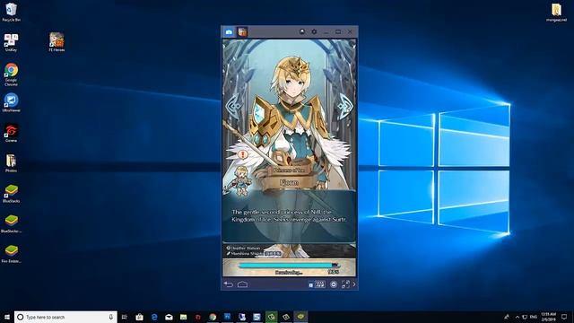
Task: Select FE Heroes desktop shortcut
Action: click(x=57, y=42)
